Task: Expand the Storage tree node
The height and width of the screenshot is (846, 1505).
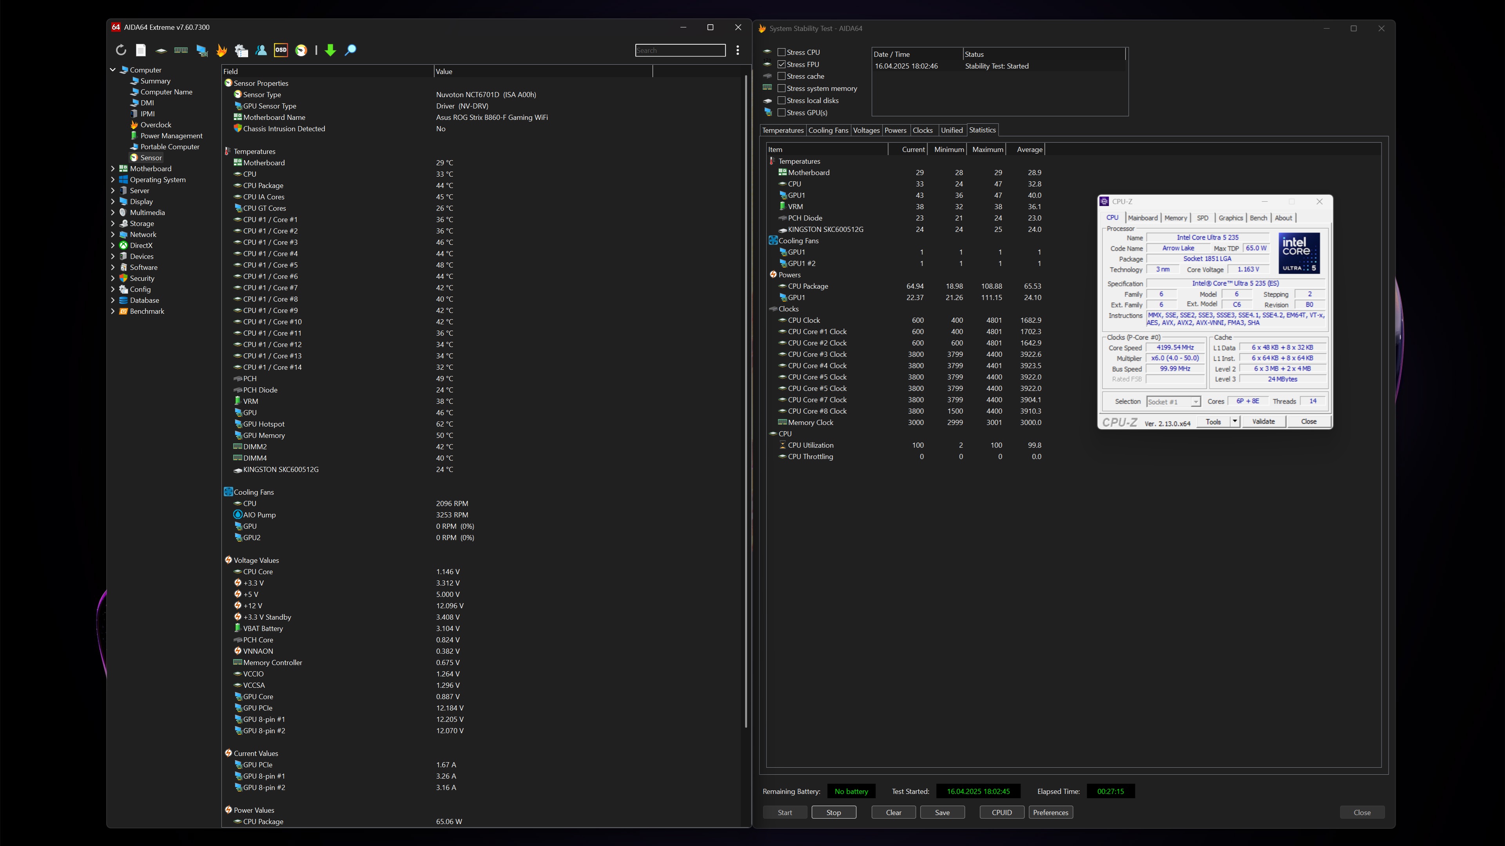Action: (x=113, y=224)
